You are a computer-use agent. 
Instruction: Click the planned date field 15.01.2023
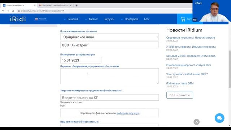click(x=81, y=60)
